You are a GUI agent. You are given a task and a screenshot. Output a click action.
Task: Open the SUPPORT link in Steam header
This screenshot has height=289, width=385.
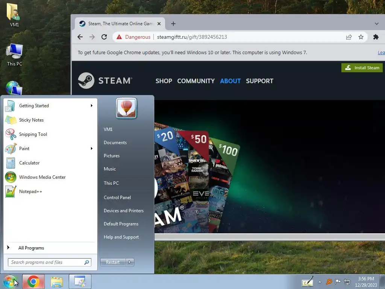click(x=259, y=81)
